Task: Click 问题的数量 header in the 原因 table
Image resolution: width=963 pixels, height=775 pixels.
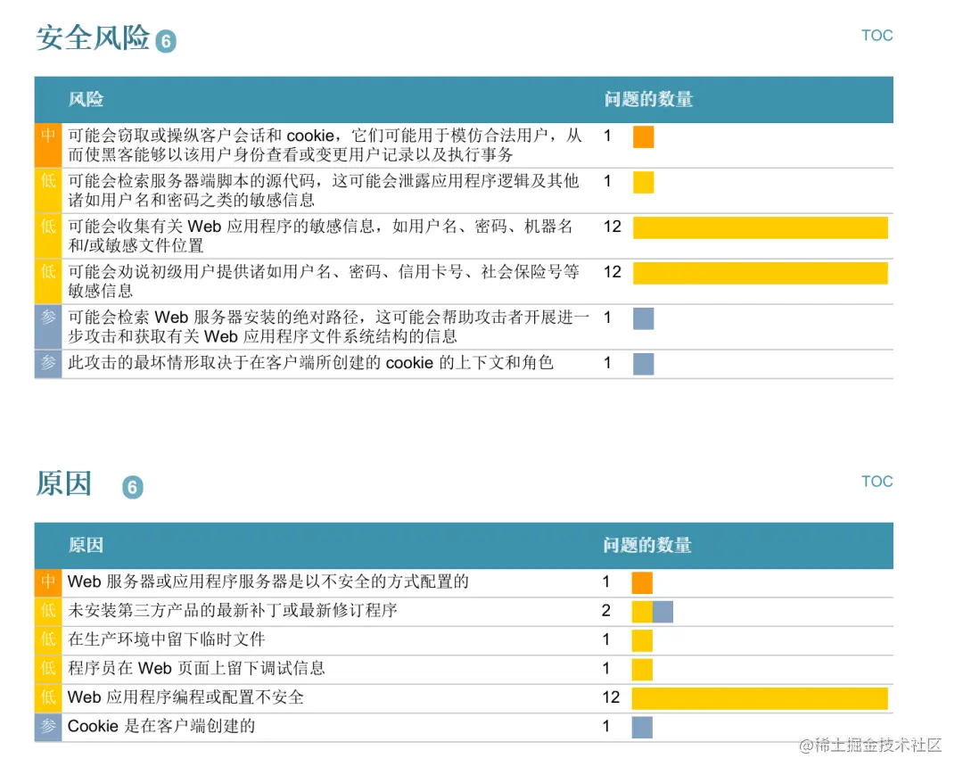Action: [647, 545]
